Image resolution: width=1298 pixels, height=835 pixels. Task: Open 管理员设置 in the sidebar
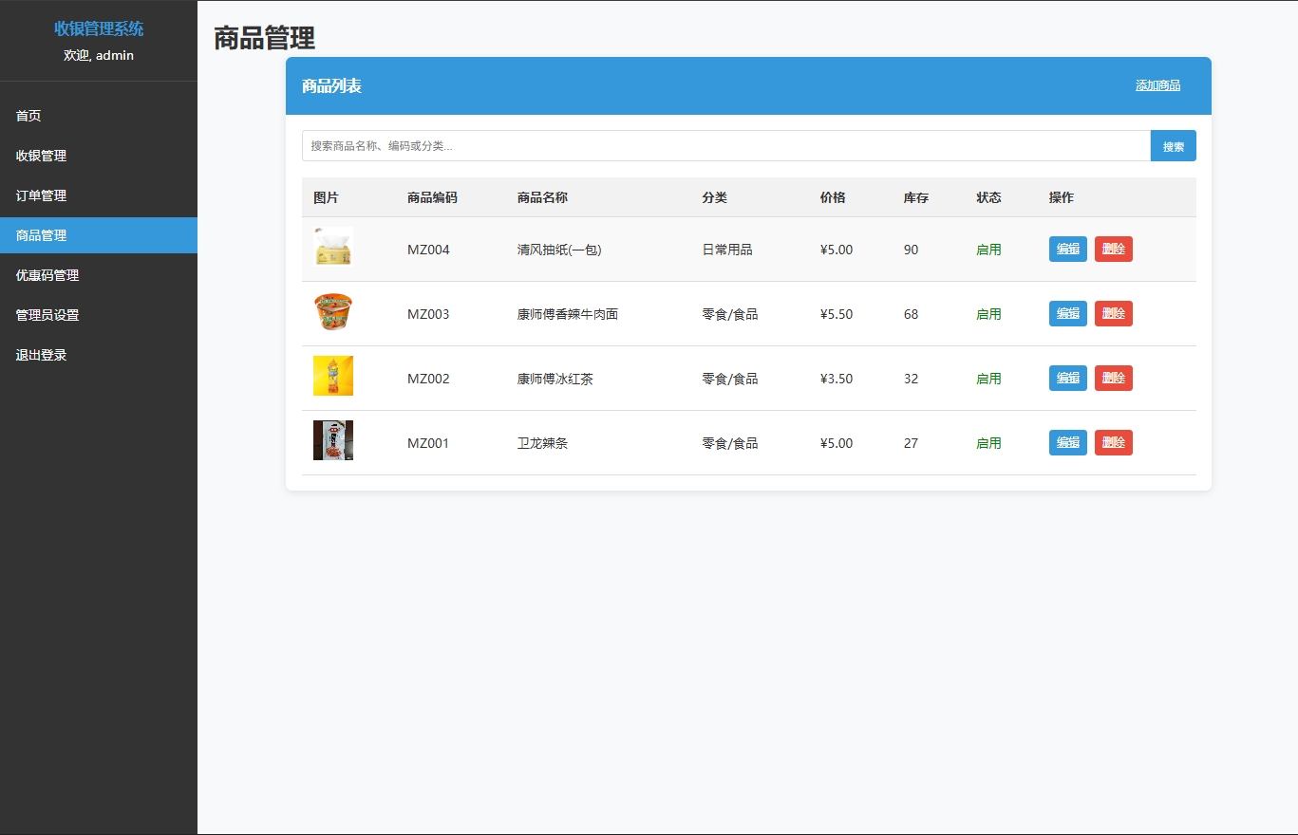pyautogui.click(x=99, y=315)
